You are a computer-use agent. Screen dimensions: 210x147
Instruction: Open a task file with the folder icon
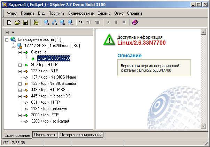pyautogui.click(x=17, y=22)
